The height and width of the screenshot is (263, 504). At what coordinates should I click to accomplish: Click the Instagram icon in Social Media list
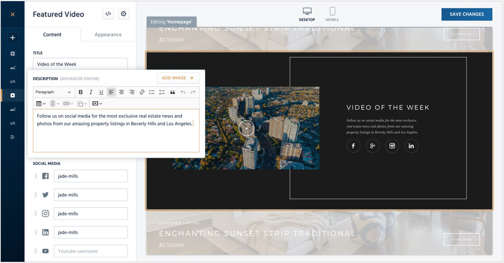pyautogui.click(x=46, y=213)
